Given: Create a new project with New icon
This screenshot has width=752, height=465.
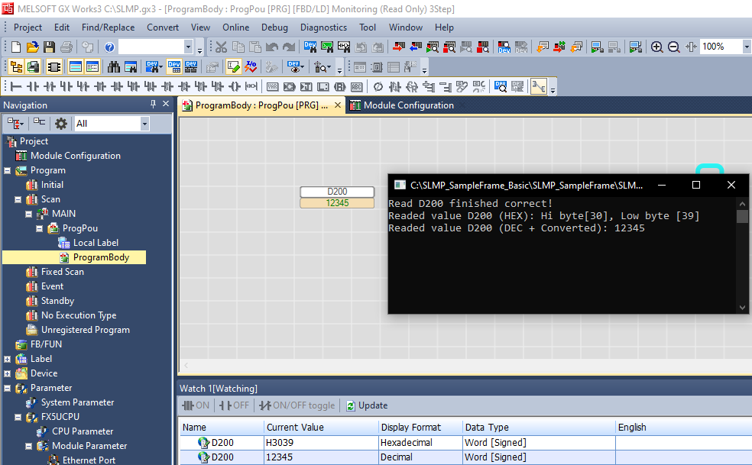Looking at the screenshot, I should click(x=16, y=47).
